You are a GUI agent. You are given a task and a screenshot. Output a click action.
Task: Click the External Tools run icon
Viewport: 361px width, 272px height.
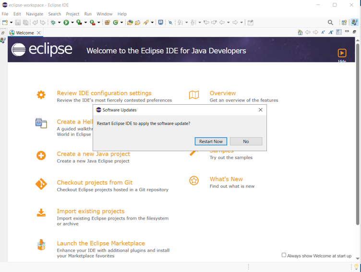coord(92,23)
